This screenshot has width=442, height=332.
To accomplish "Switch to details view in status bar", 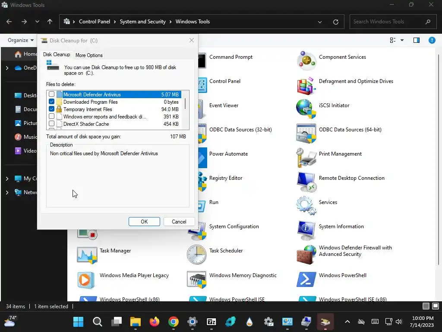I will [x=426, y=306].
